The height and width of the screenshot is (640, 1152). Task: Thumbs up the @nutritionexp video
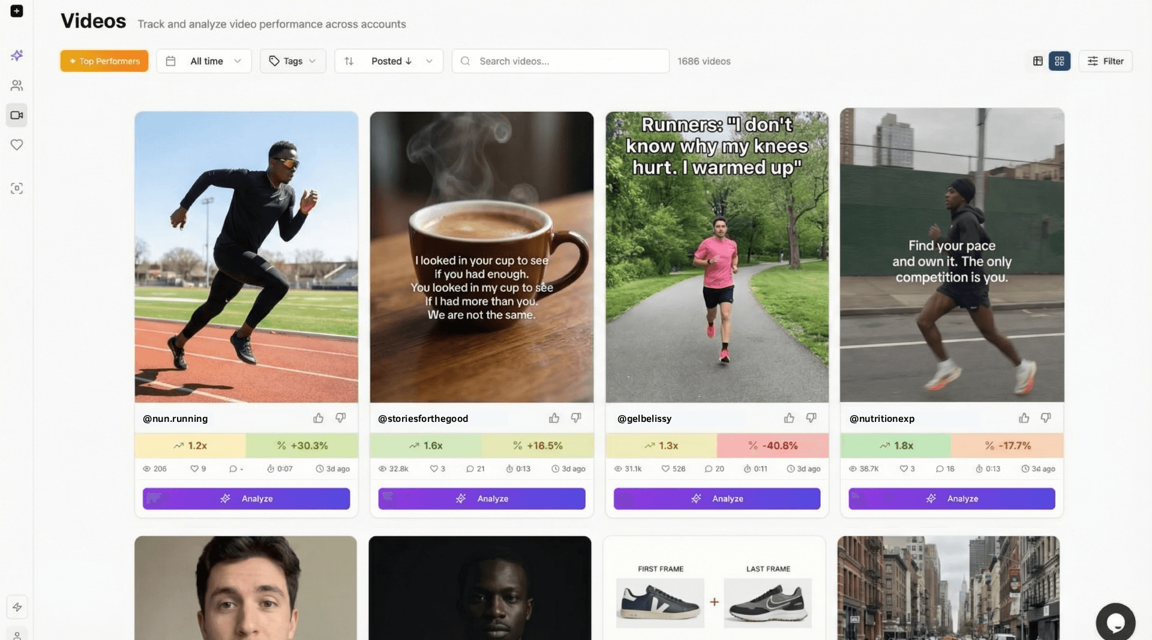point(1024,418)
